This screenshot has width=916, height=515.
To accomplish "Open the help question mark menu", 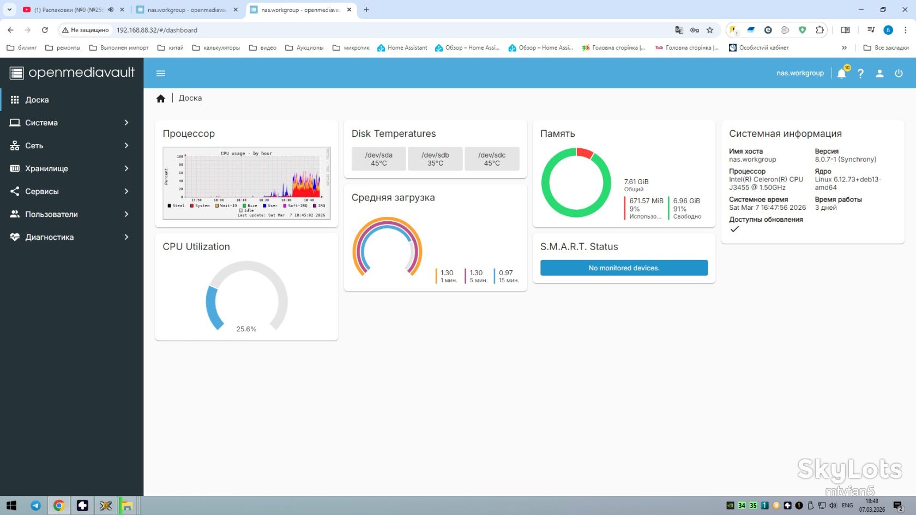I will tap(860, 73).
